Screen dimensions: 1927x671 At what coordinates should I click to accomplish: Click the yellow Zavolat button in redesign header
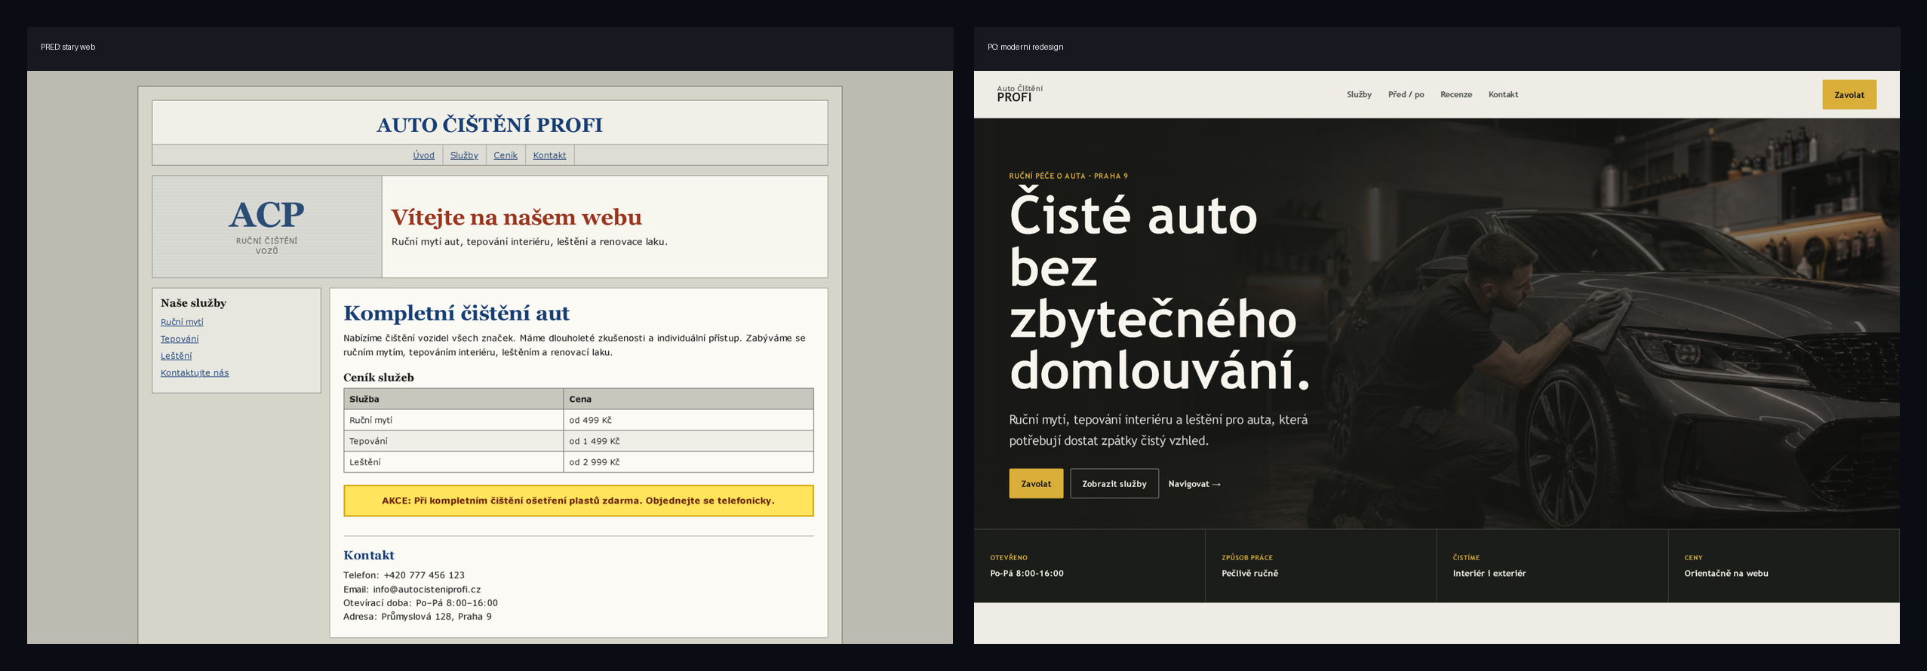1849,95
